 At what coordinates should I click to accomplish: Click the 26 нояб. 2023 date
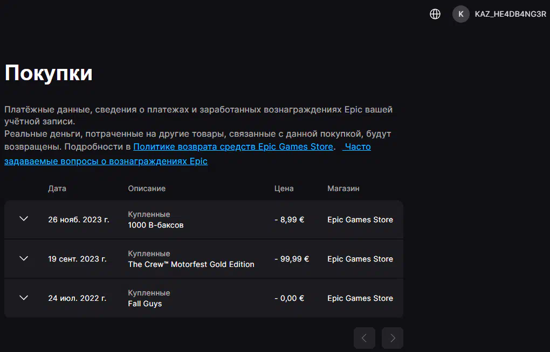tap(79, 220)
